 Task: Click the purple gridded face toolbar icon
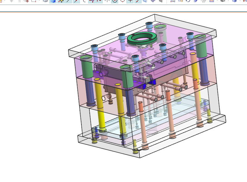[153, 1]
